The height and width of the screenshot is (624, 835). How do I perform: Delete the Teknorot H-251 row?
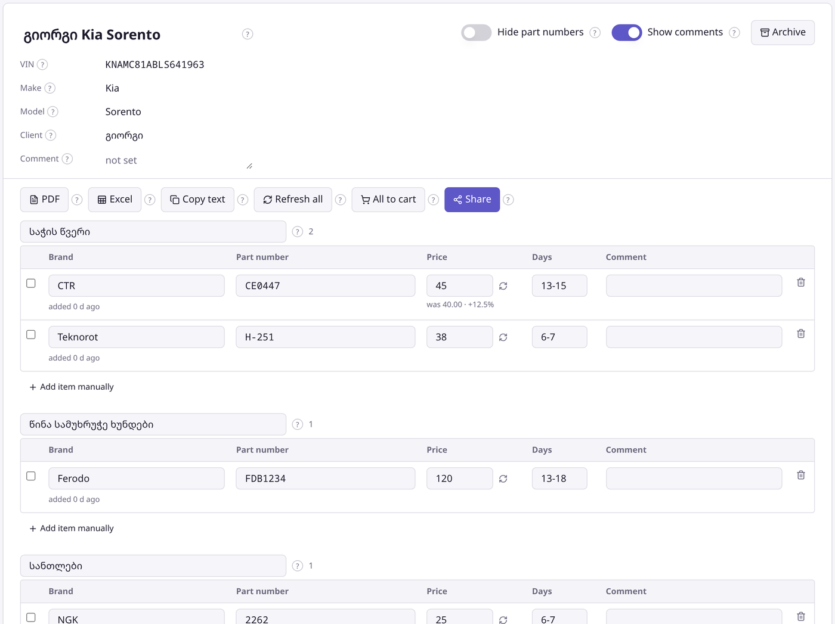click(801, 334)
